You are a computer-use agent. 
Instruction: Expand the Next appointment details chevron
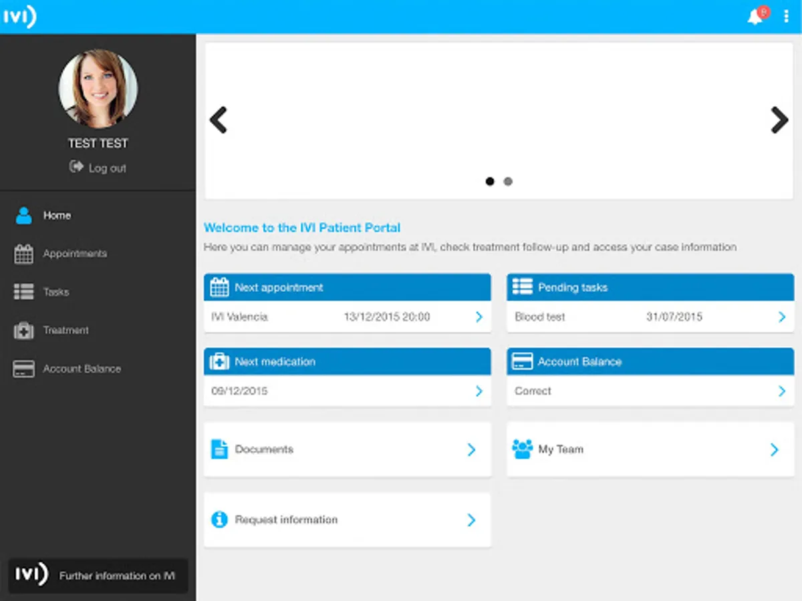[479, 317]
